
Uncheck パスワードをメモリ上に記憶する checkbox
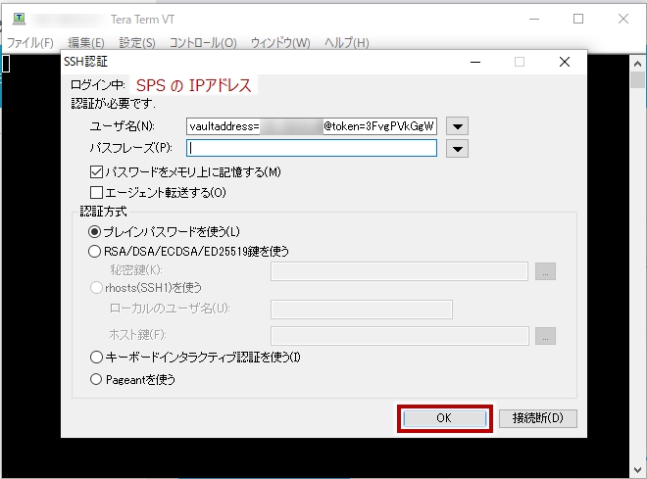[96, 171]
